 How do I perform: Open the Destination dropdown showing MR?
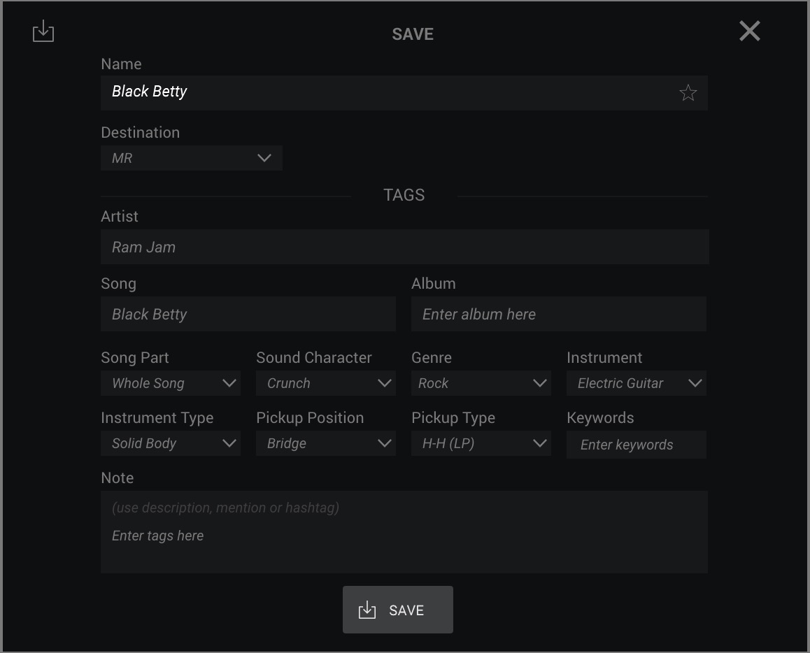192,158
